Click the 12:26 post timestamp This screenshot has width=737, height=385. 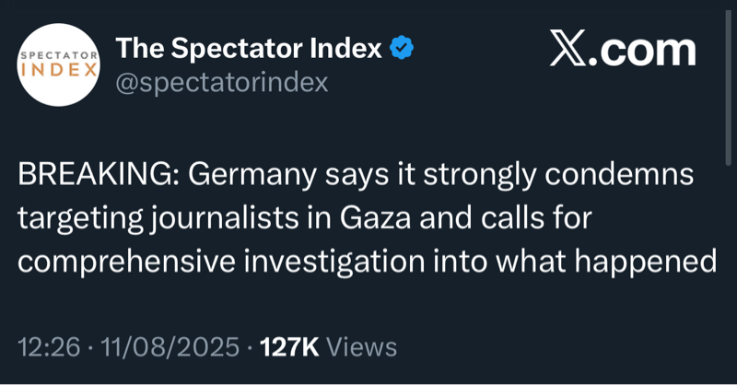click(x=46, y=347)
